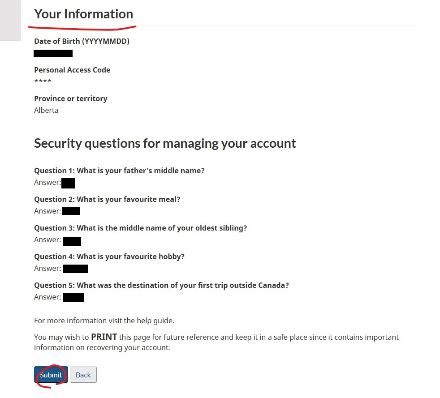Click the Alberta province value

46,110
